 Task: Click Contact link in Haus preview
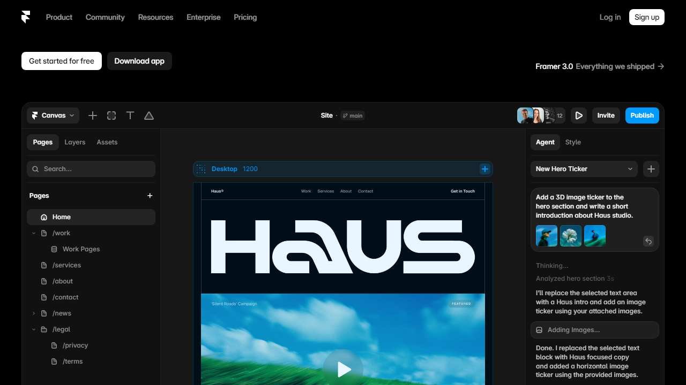366,191
